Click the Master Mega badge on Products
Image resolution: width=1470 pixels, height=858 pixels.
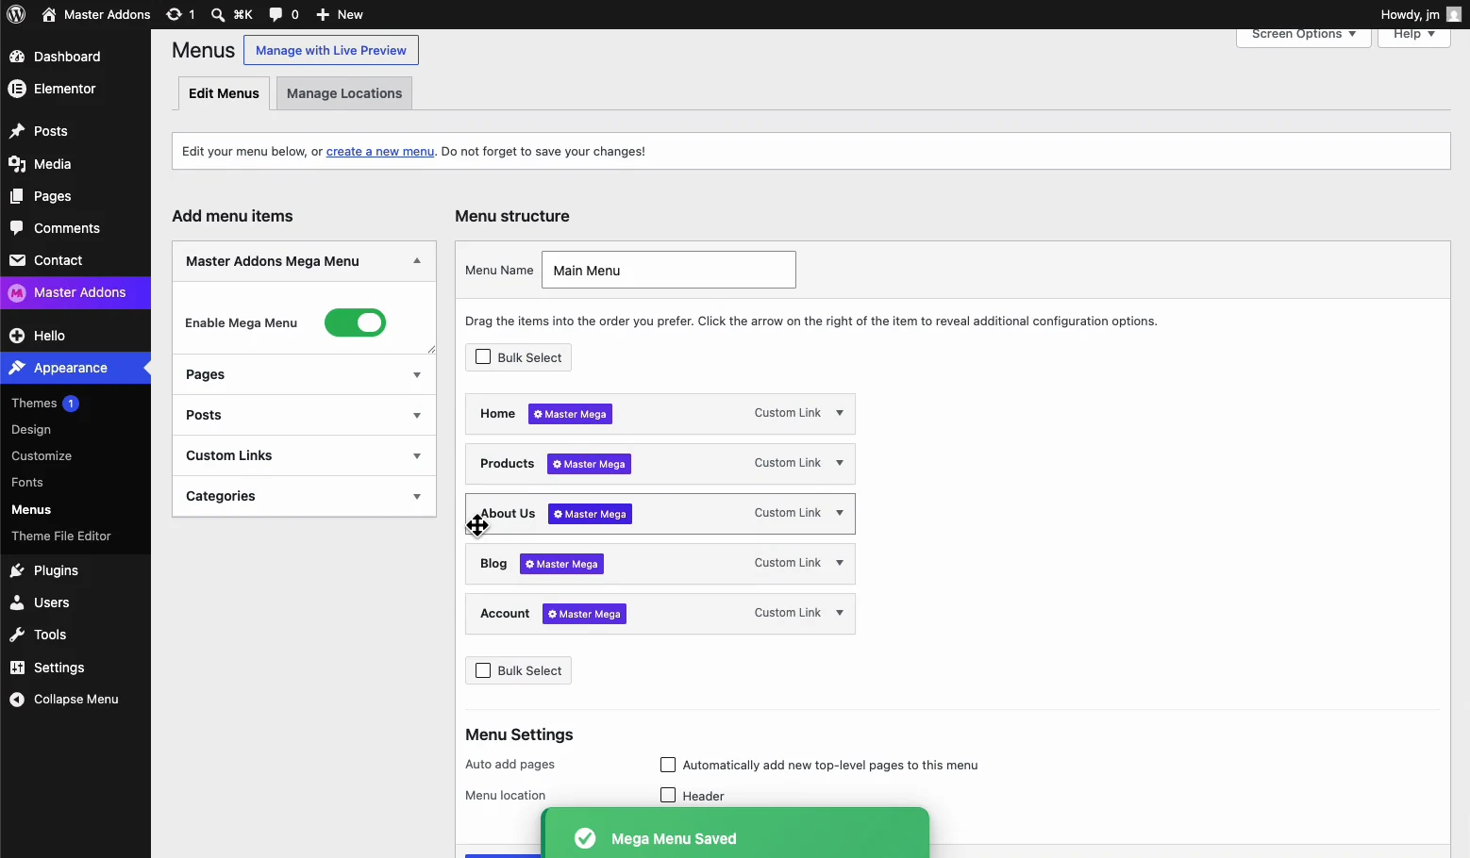[589, 464]
